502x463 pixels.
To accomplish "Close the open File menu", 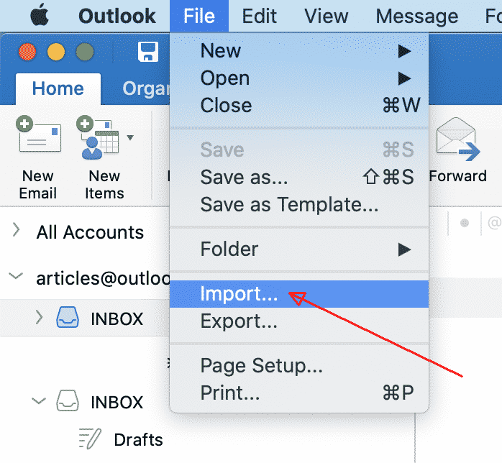I will click(x=198, y=16).
